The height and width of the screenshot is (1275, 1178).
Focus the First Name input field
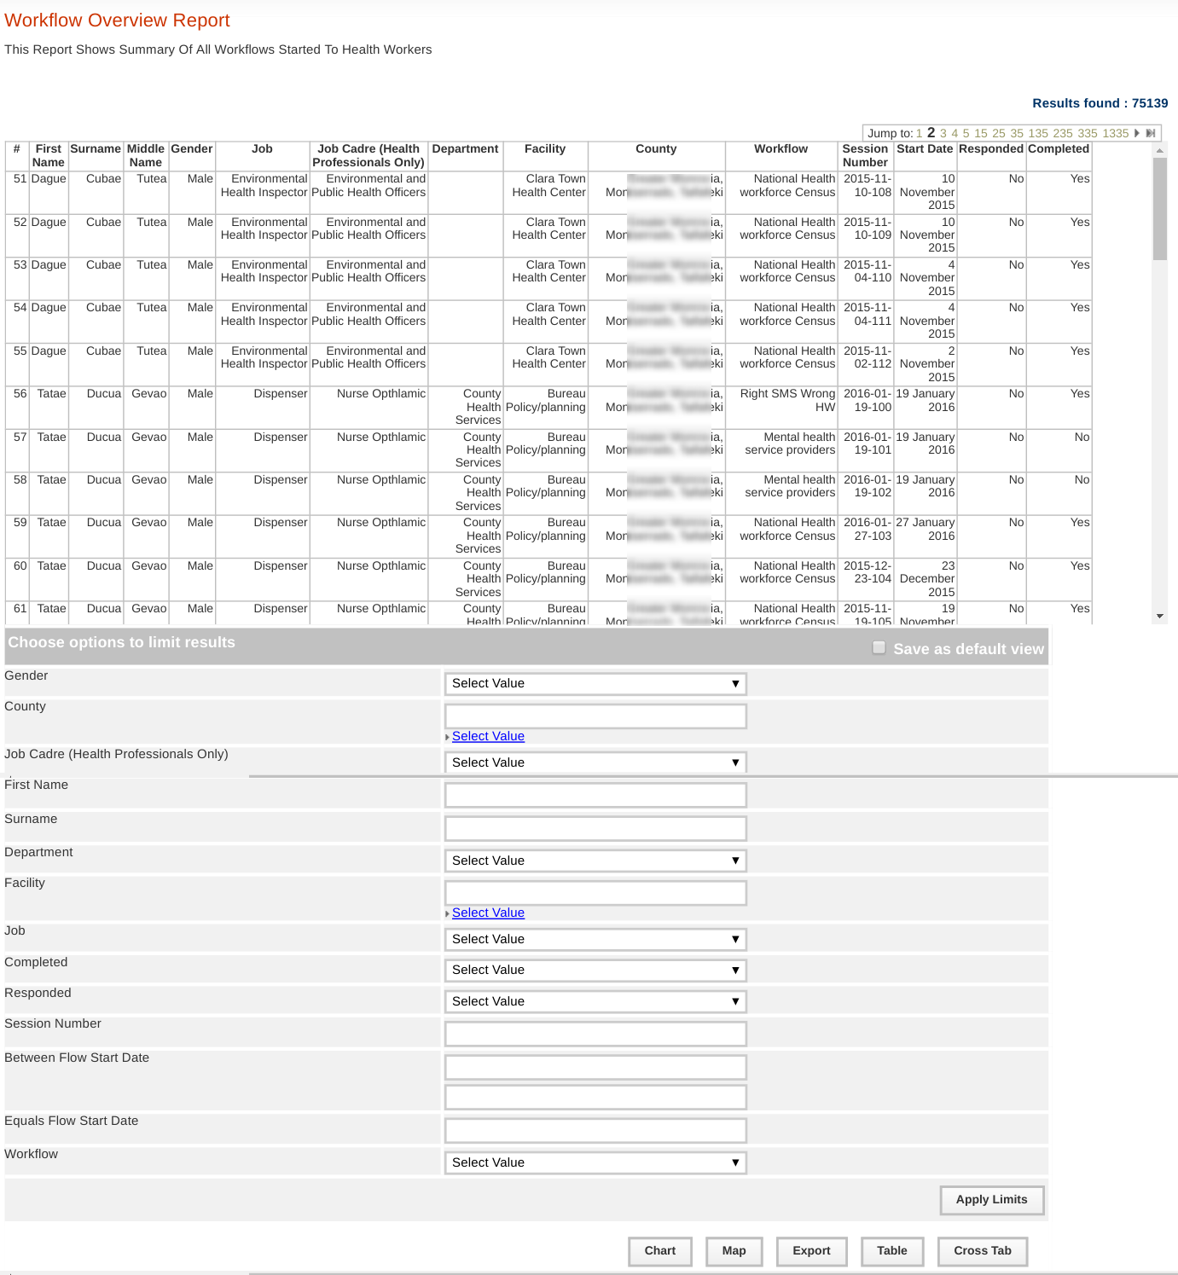click(x=595, y=795)
